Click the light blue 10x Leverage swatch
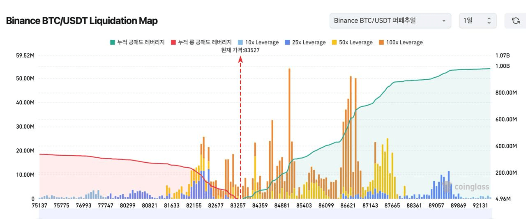This screenshot has height=219, width=526. (240, 42)
